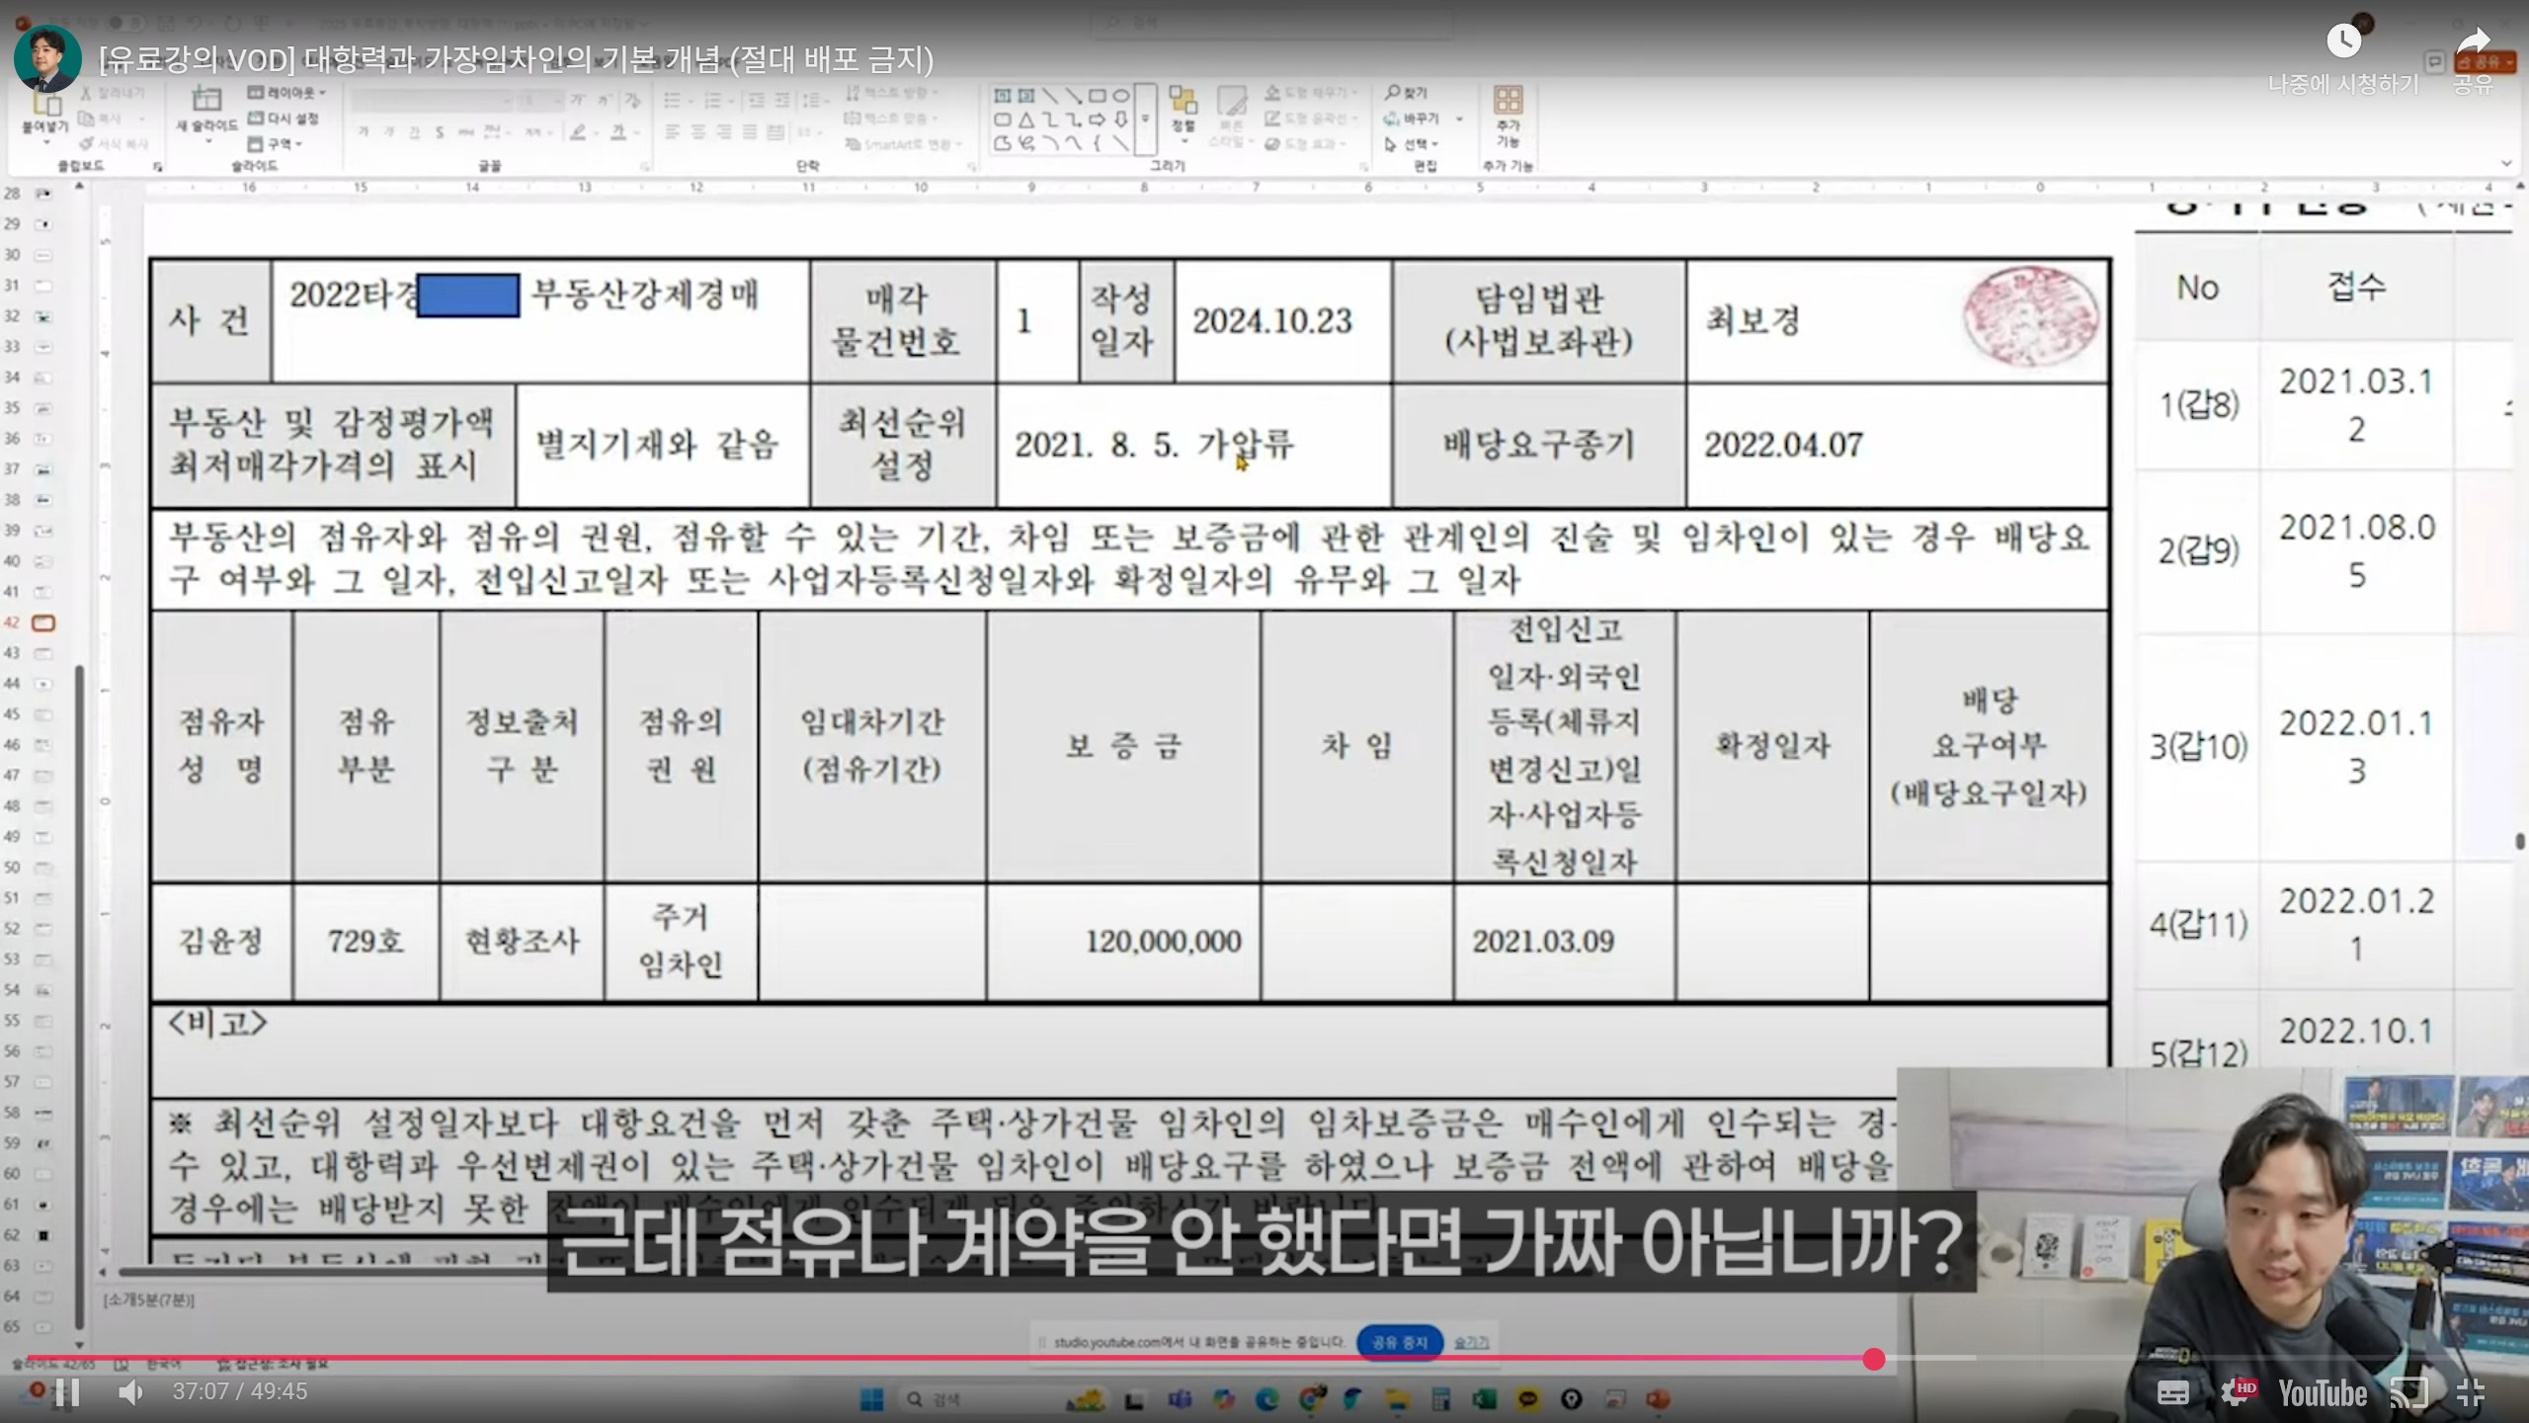The width and height of the screenshot is (2529, 1423).
Task: Cast the video with the Cast icon
Action: point(2409,1393)
